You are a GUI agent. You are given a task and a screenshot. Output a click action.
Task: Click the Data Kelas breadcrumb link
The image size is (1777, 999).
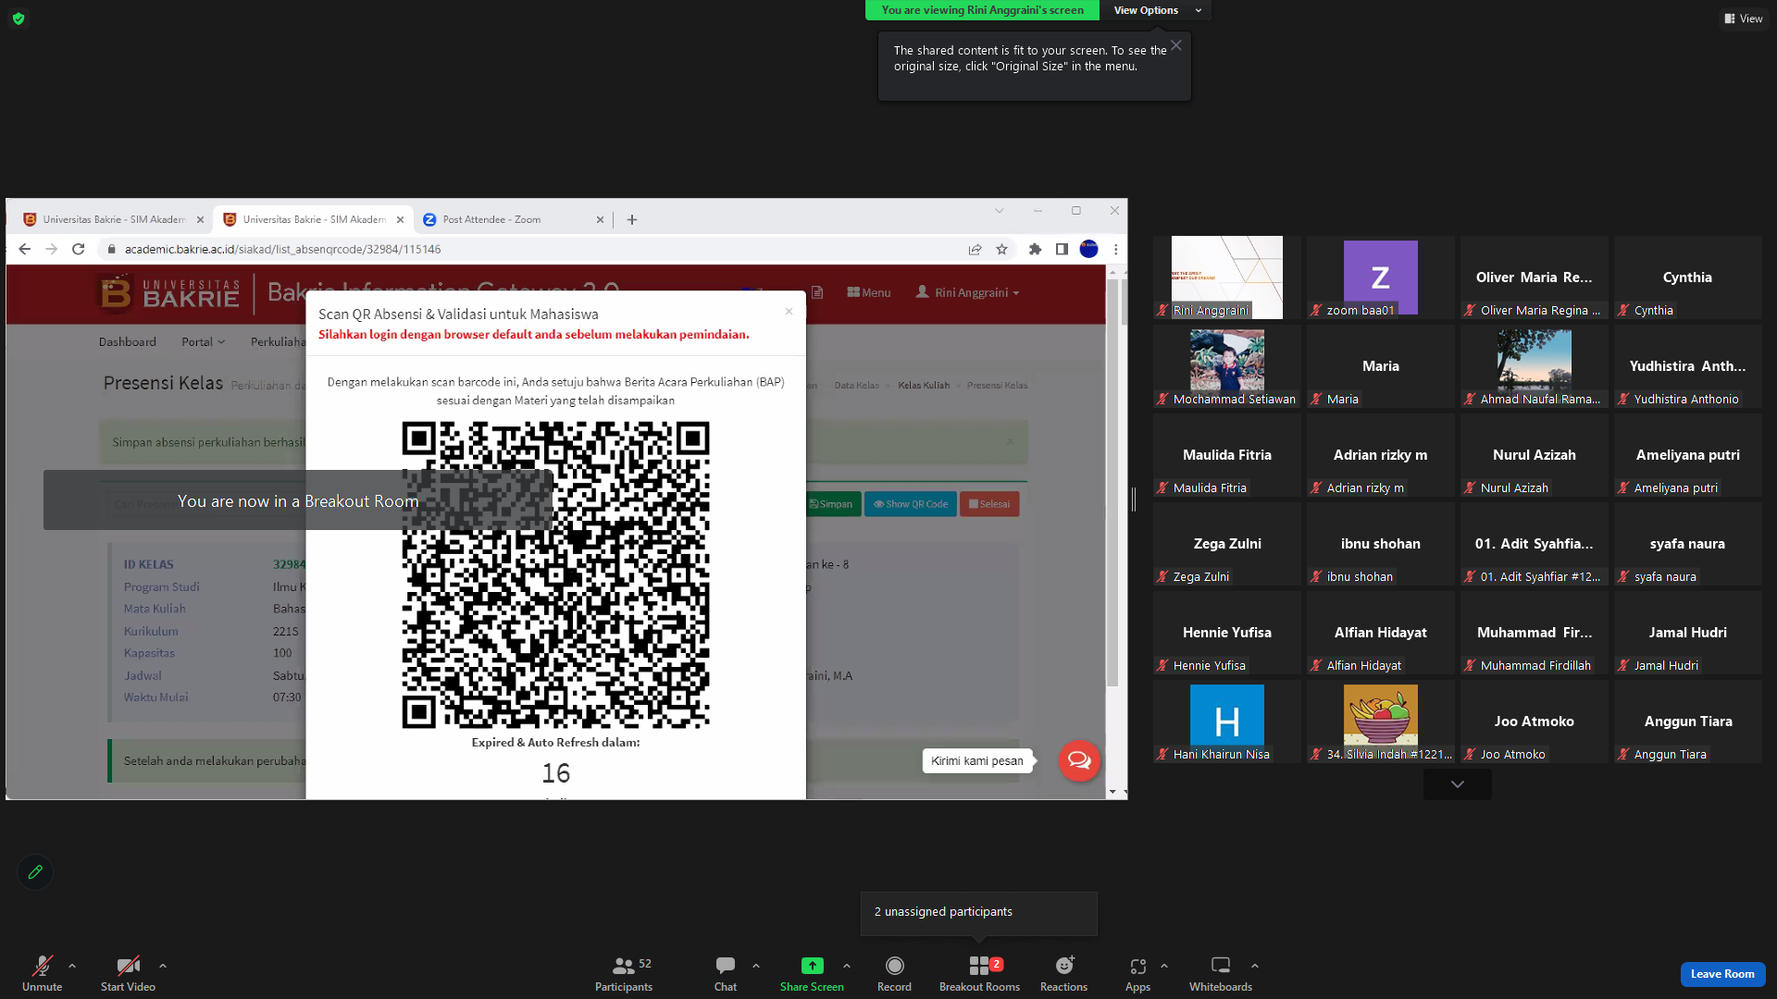pos(857,386)
